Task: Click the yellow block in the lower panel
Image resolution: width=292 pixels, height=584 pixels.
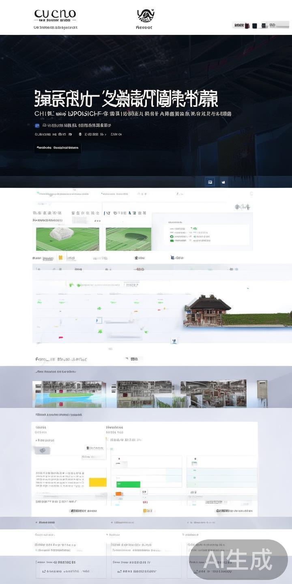Action: tap(98, 482)
